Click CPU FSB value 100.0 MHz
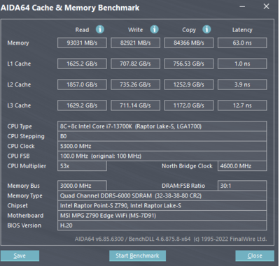This screenshot has height=266, width=280. click(162, 156)
